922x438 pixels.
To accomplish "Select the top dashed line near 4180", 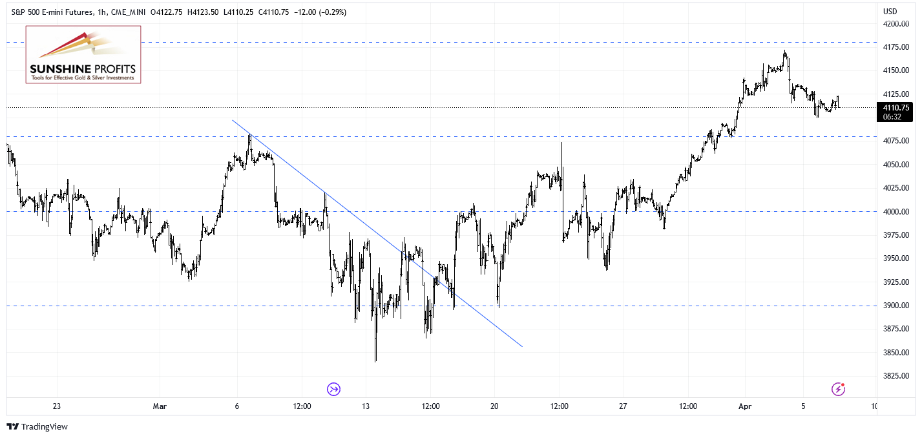I will (439, 42).
